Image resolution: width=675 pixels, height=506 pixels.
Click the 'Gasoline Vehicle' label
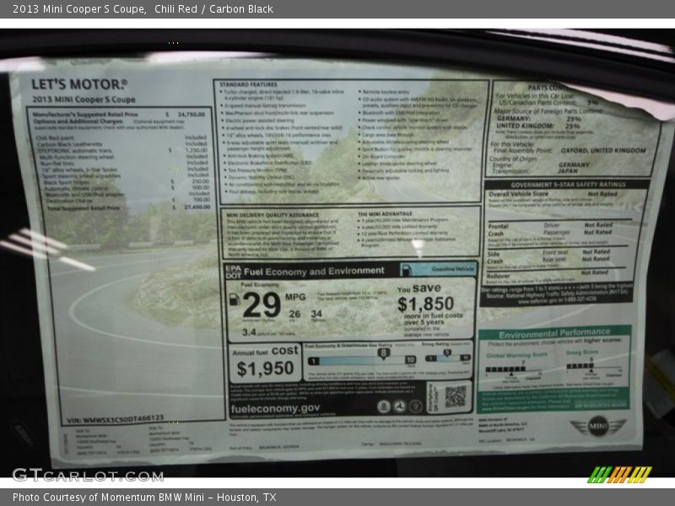[452, 269]
